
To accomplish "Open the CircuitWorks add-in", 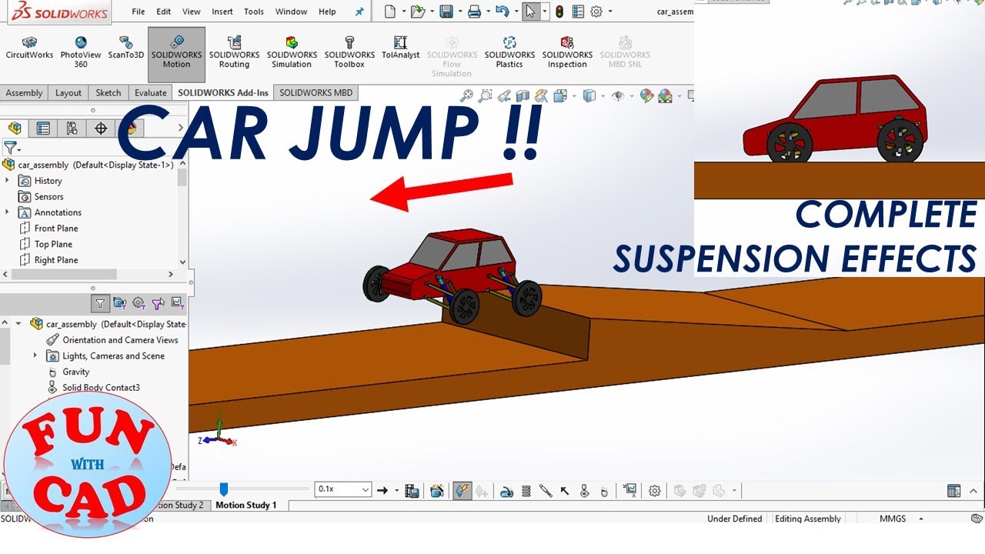I will click(x=29, y=48).
